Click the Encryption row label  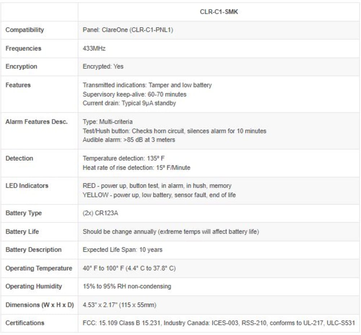point(21,67)
